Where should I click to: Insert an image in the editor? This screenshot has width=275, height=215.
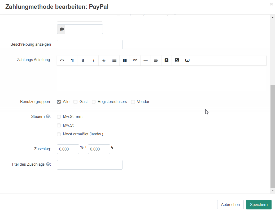[x=177, y=60]
